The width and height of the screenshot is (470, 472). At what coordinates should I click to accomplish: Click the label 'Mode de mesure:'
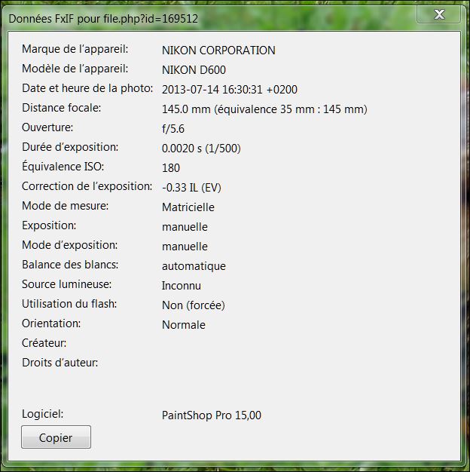pyautogui.click(x=66, y=206)
